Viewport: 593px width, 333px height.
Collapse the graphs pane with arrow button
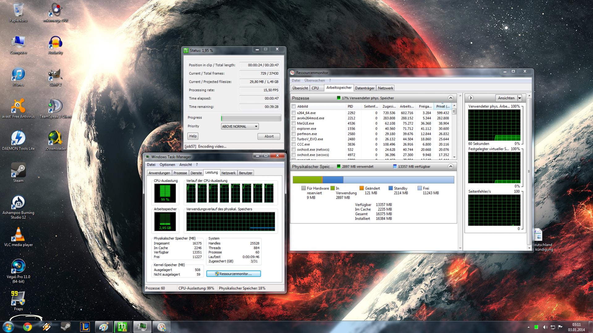(471, 98)
